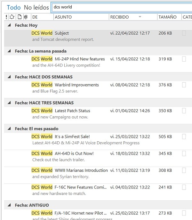Viewport: 192px width, 220px height.
Task: Sort by item type page icon
Action: tap(20, 17)
